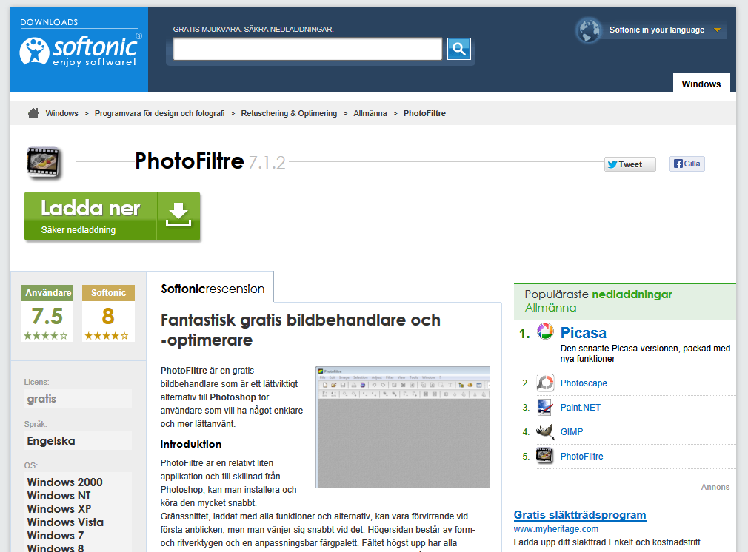The height and width of the screenshot is (552, 748).
Task: Open Retuschering & Optimering breadcrumb
Action: click(289, 113)
